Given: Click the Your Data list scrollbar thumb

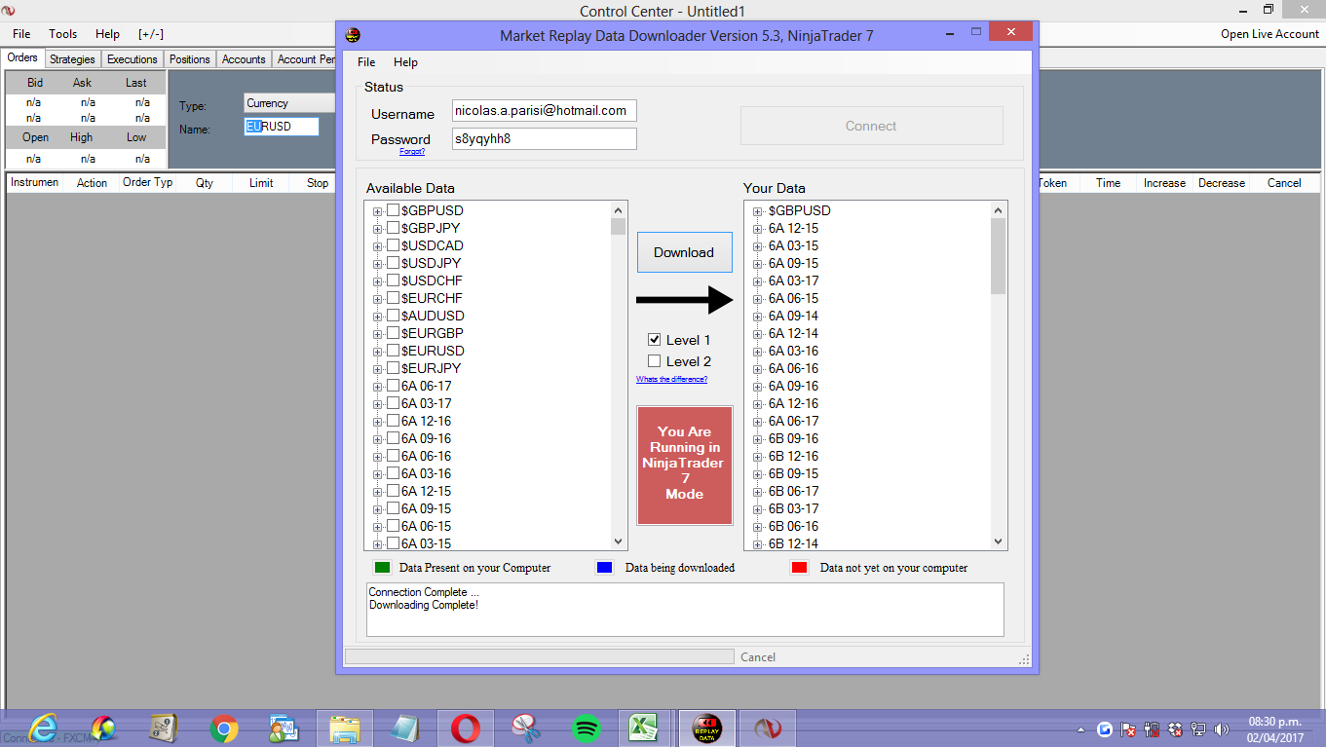Looking at the screenshot, I should 999,256.
